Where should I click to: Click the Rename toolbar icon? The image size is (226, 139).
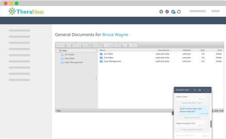click(119, 45)
